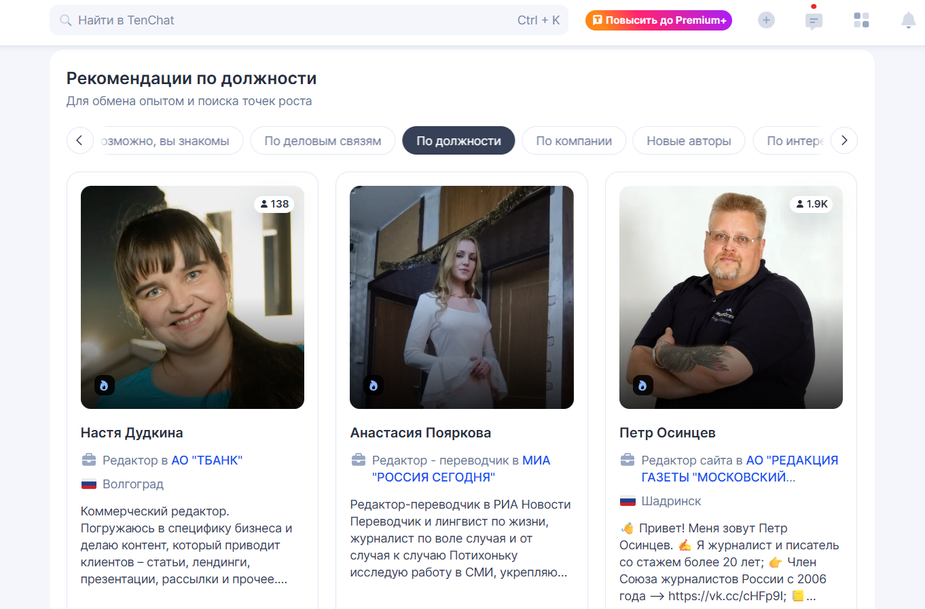Open Петр Осинцев's profile photo
This screenshot has height=609, width=925.
[x=731, y=297]
